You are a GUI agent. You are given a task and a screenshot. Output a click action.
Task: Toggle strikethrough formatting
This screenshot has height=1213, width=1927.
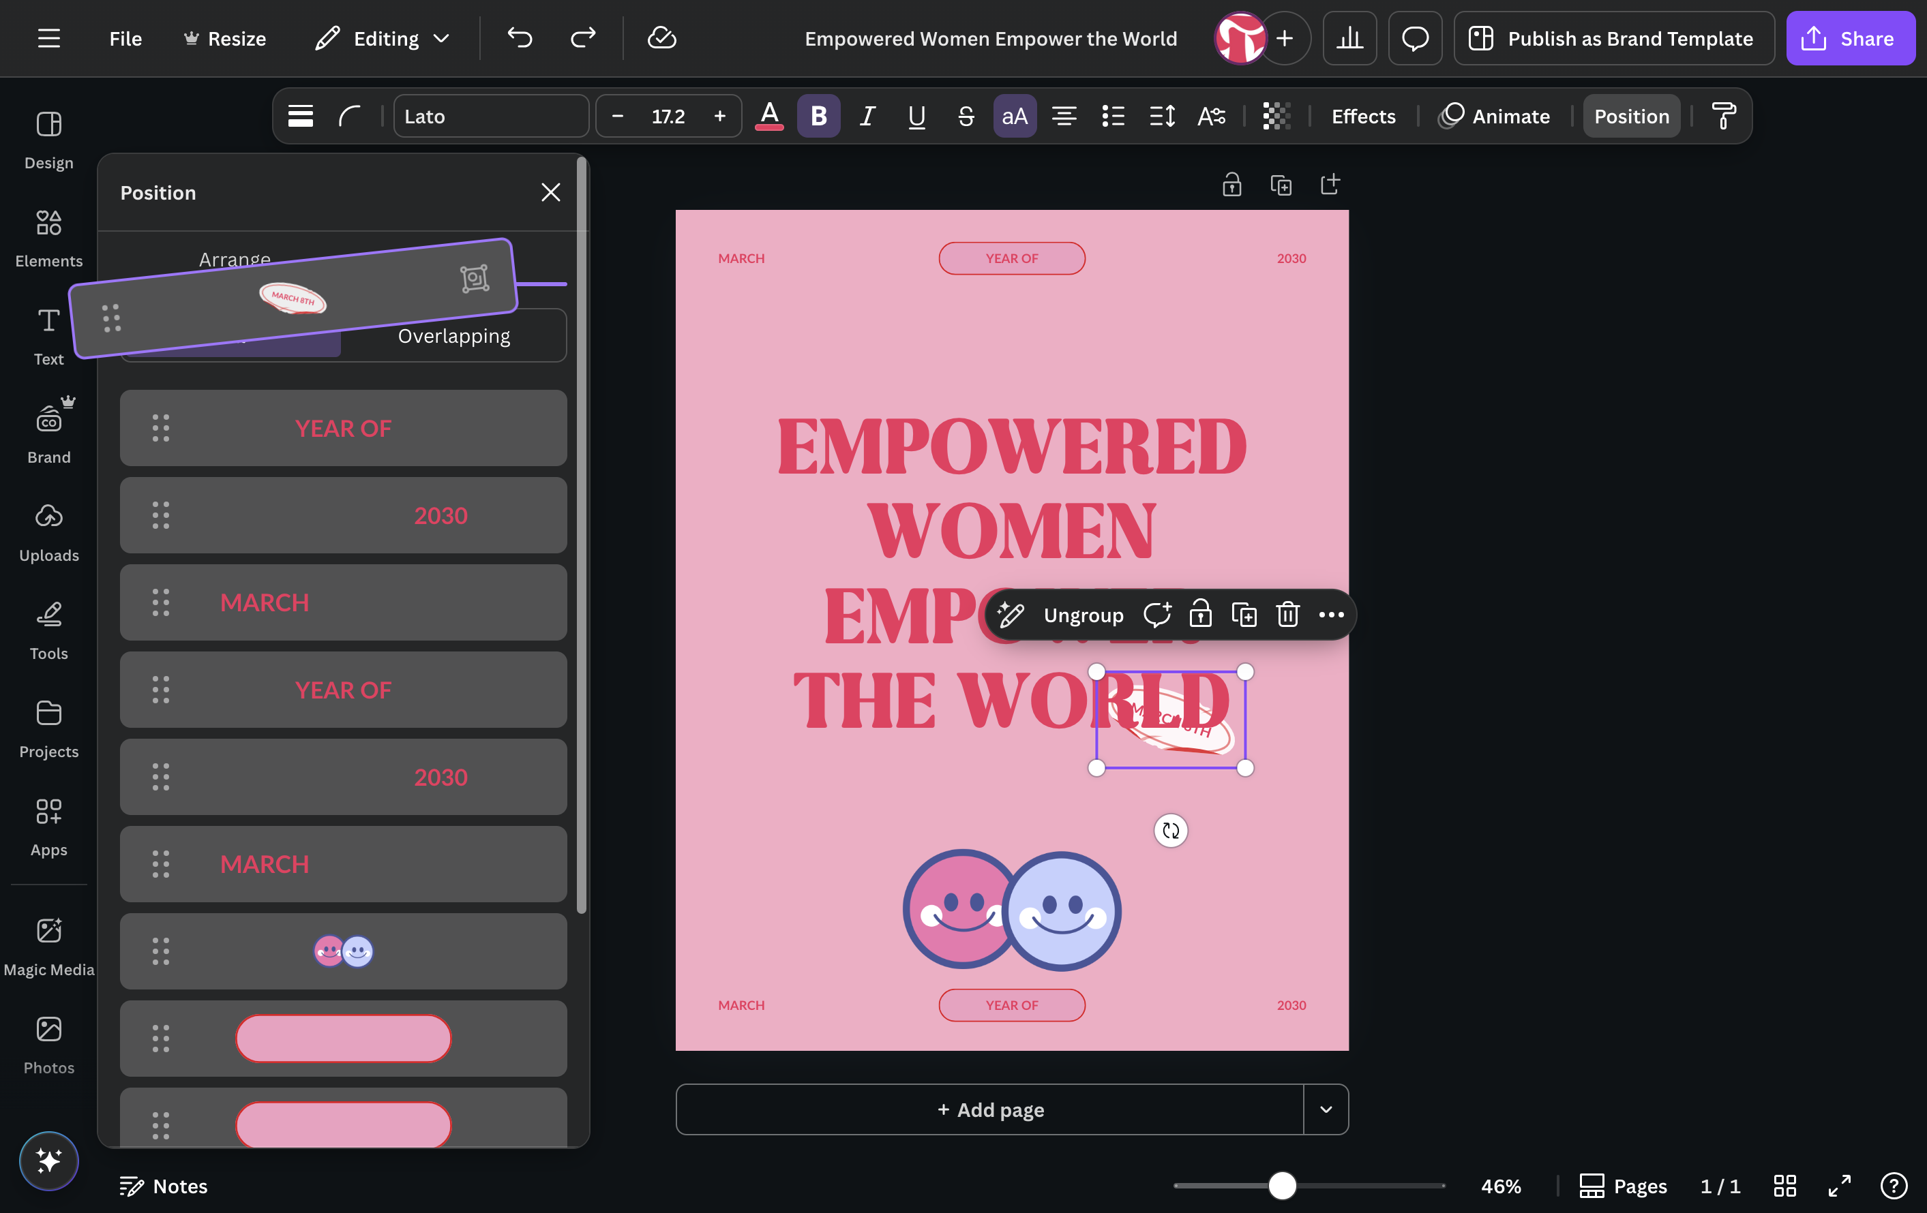(966, 116)
